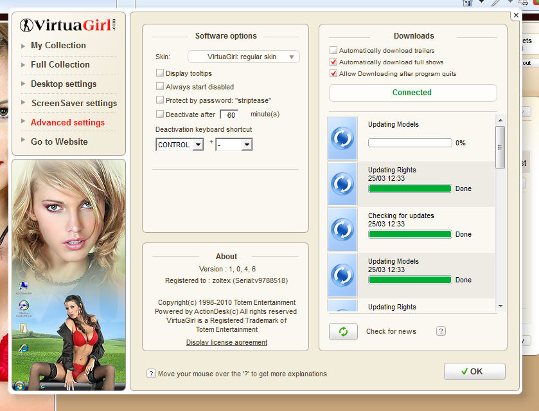Click the green progress bar under Checking for updates
The height and width of the screenshot is (411, 539).
(410, 234)
